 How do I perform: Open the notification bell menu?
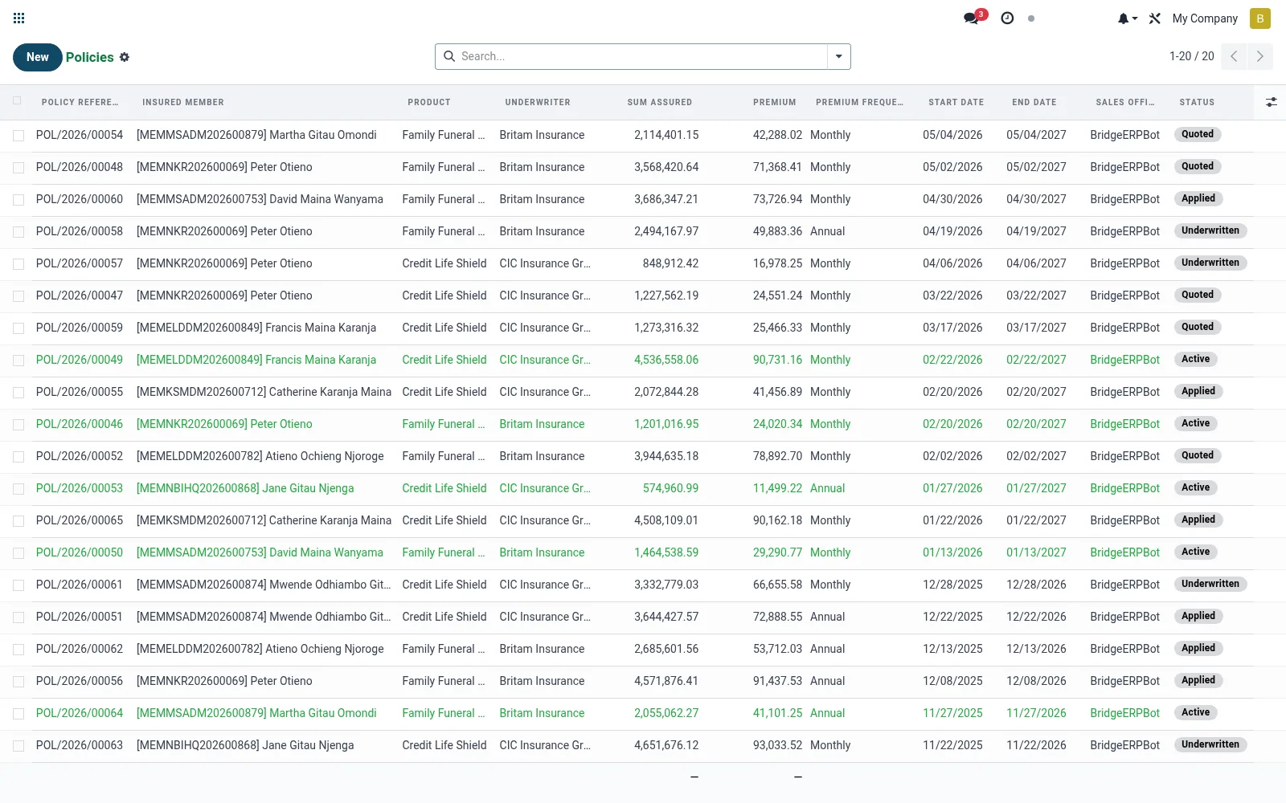point(1127,18)
